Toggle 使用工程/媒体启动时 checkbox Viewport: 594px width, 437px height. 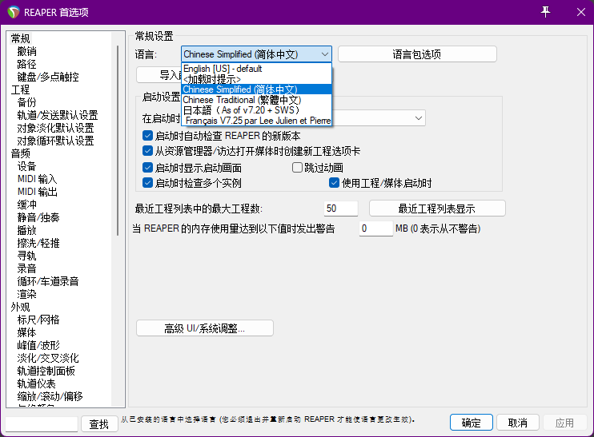(334, 183)
